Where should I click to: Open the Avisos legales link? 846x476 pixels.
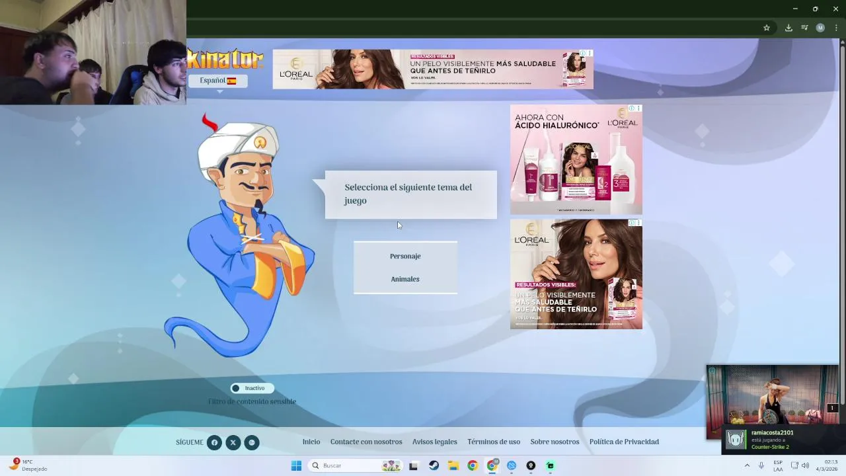[435, 442]
